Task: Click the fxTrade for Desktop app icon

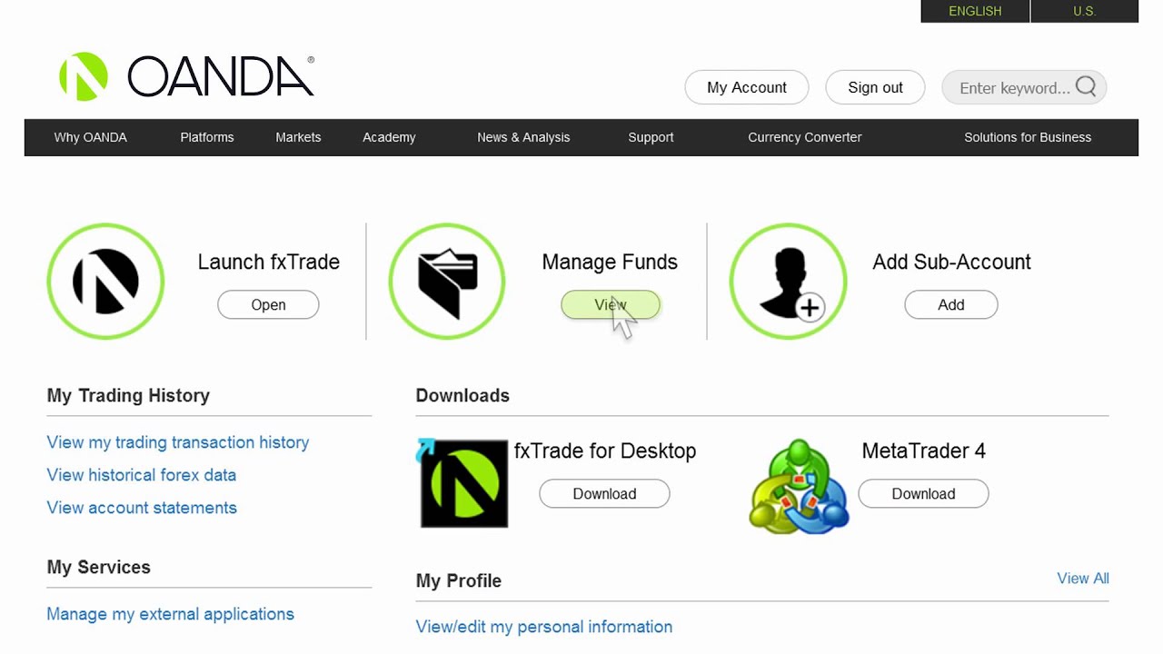Action: click(x=463, y=483)
